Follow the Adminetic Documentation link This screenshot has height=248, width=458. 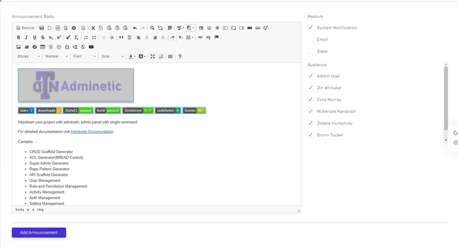[92, 132]
